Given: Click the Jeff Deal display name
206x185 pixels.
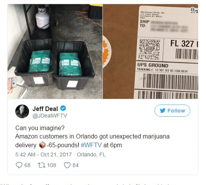Looking at the screenshot, I should 45,109.
